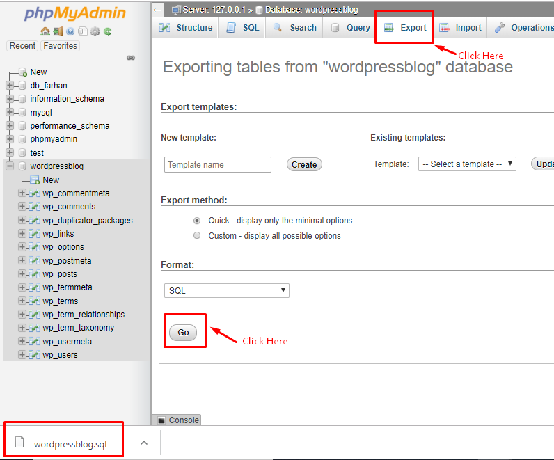Select the wp_term_relationships table
The image size is (554, 460).
84,314
